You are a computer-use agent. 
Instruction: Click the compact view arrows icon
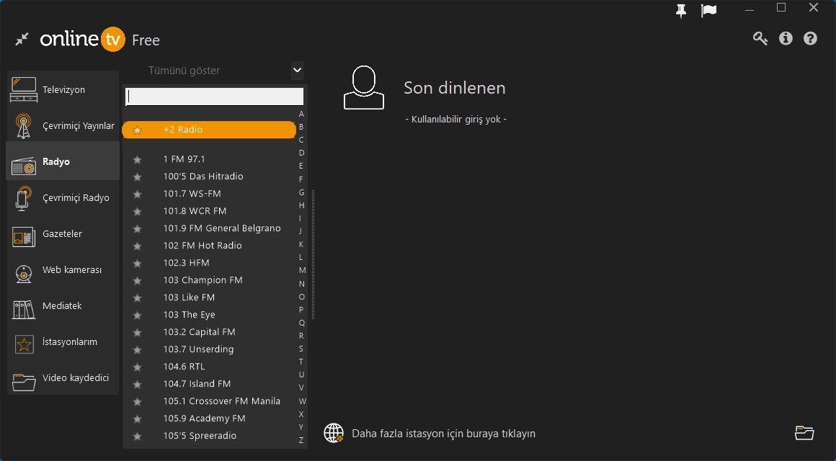pos(22,39)
